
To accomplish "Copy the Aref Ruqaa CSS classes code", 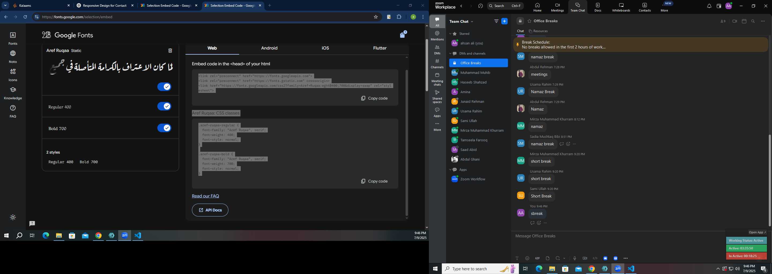I will coord(374,181).
